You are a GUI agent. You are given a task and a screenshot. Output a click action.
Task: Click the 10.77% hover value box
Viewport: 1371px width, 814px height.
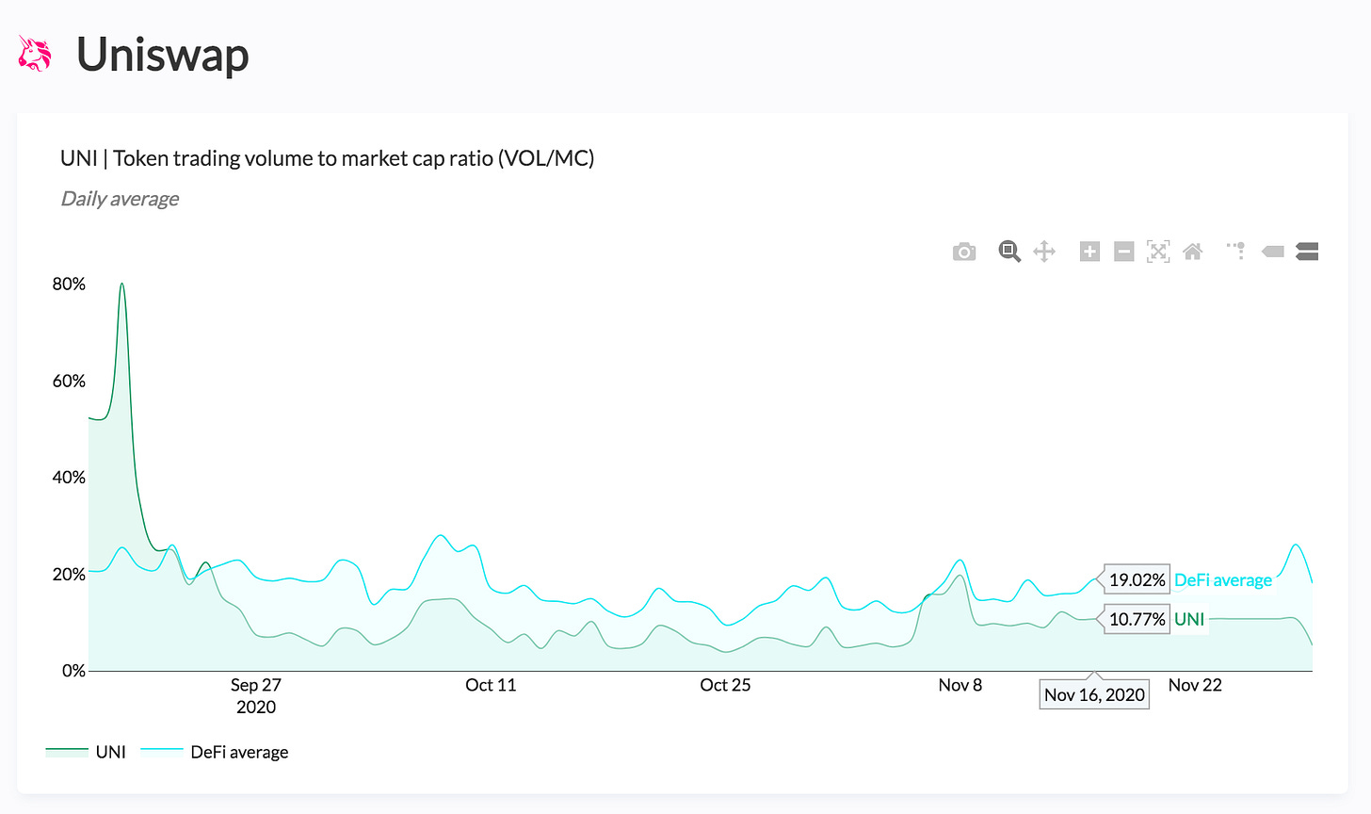click(1137, 619)
